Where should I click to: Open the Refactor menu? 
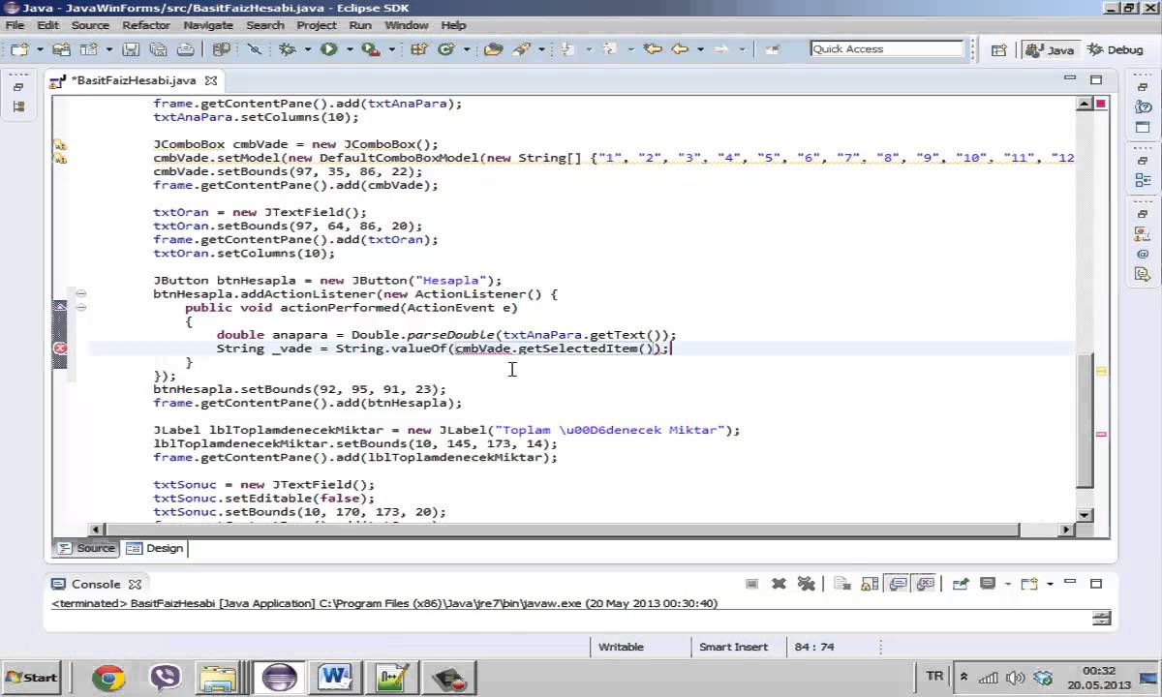tap(146, 25)
